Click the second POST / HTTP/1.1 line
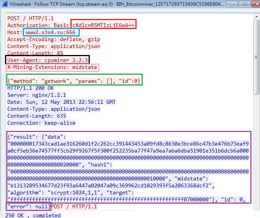Screen dimensions: 260x218 (74, 206)
